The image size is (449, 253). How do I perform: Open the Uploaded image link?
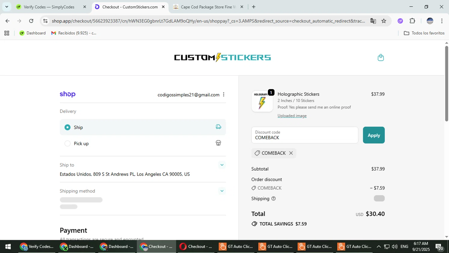tap(292, 116)
